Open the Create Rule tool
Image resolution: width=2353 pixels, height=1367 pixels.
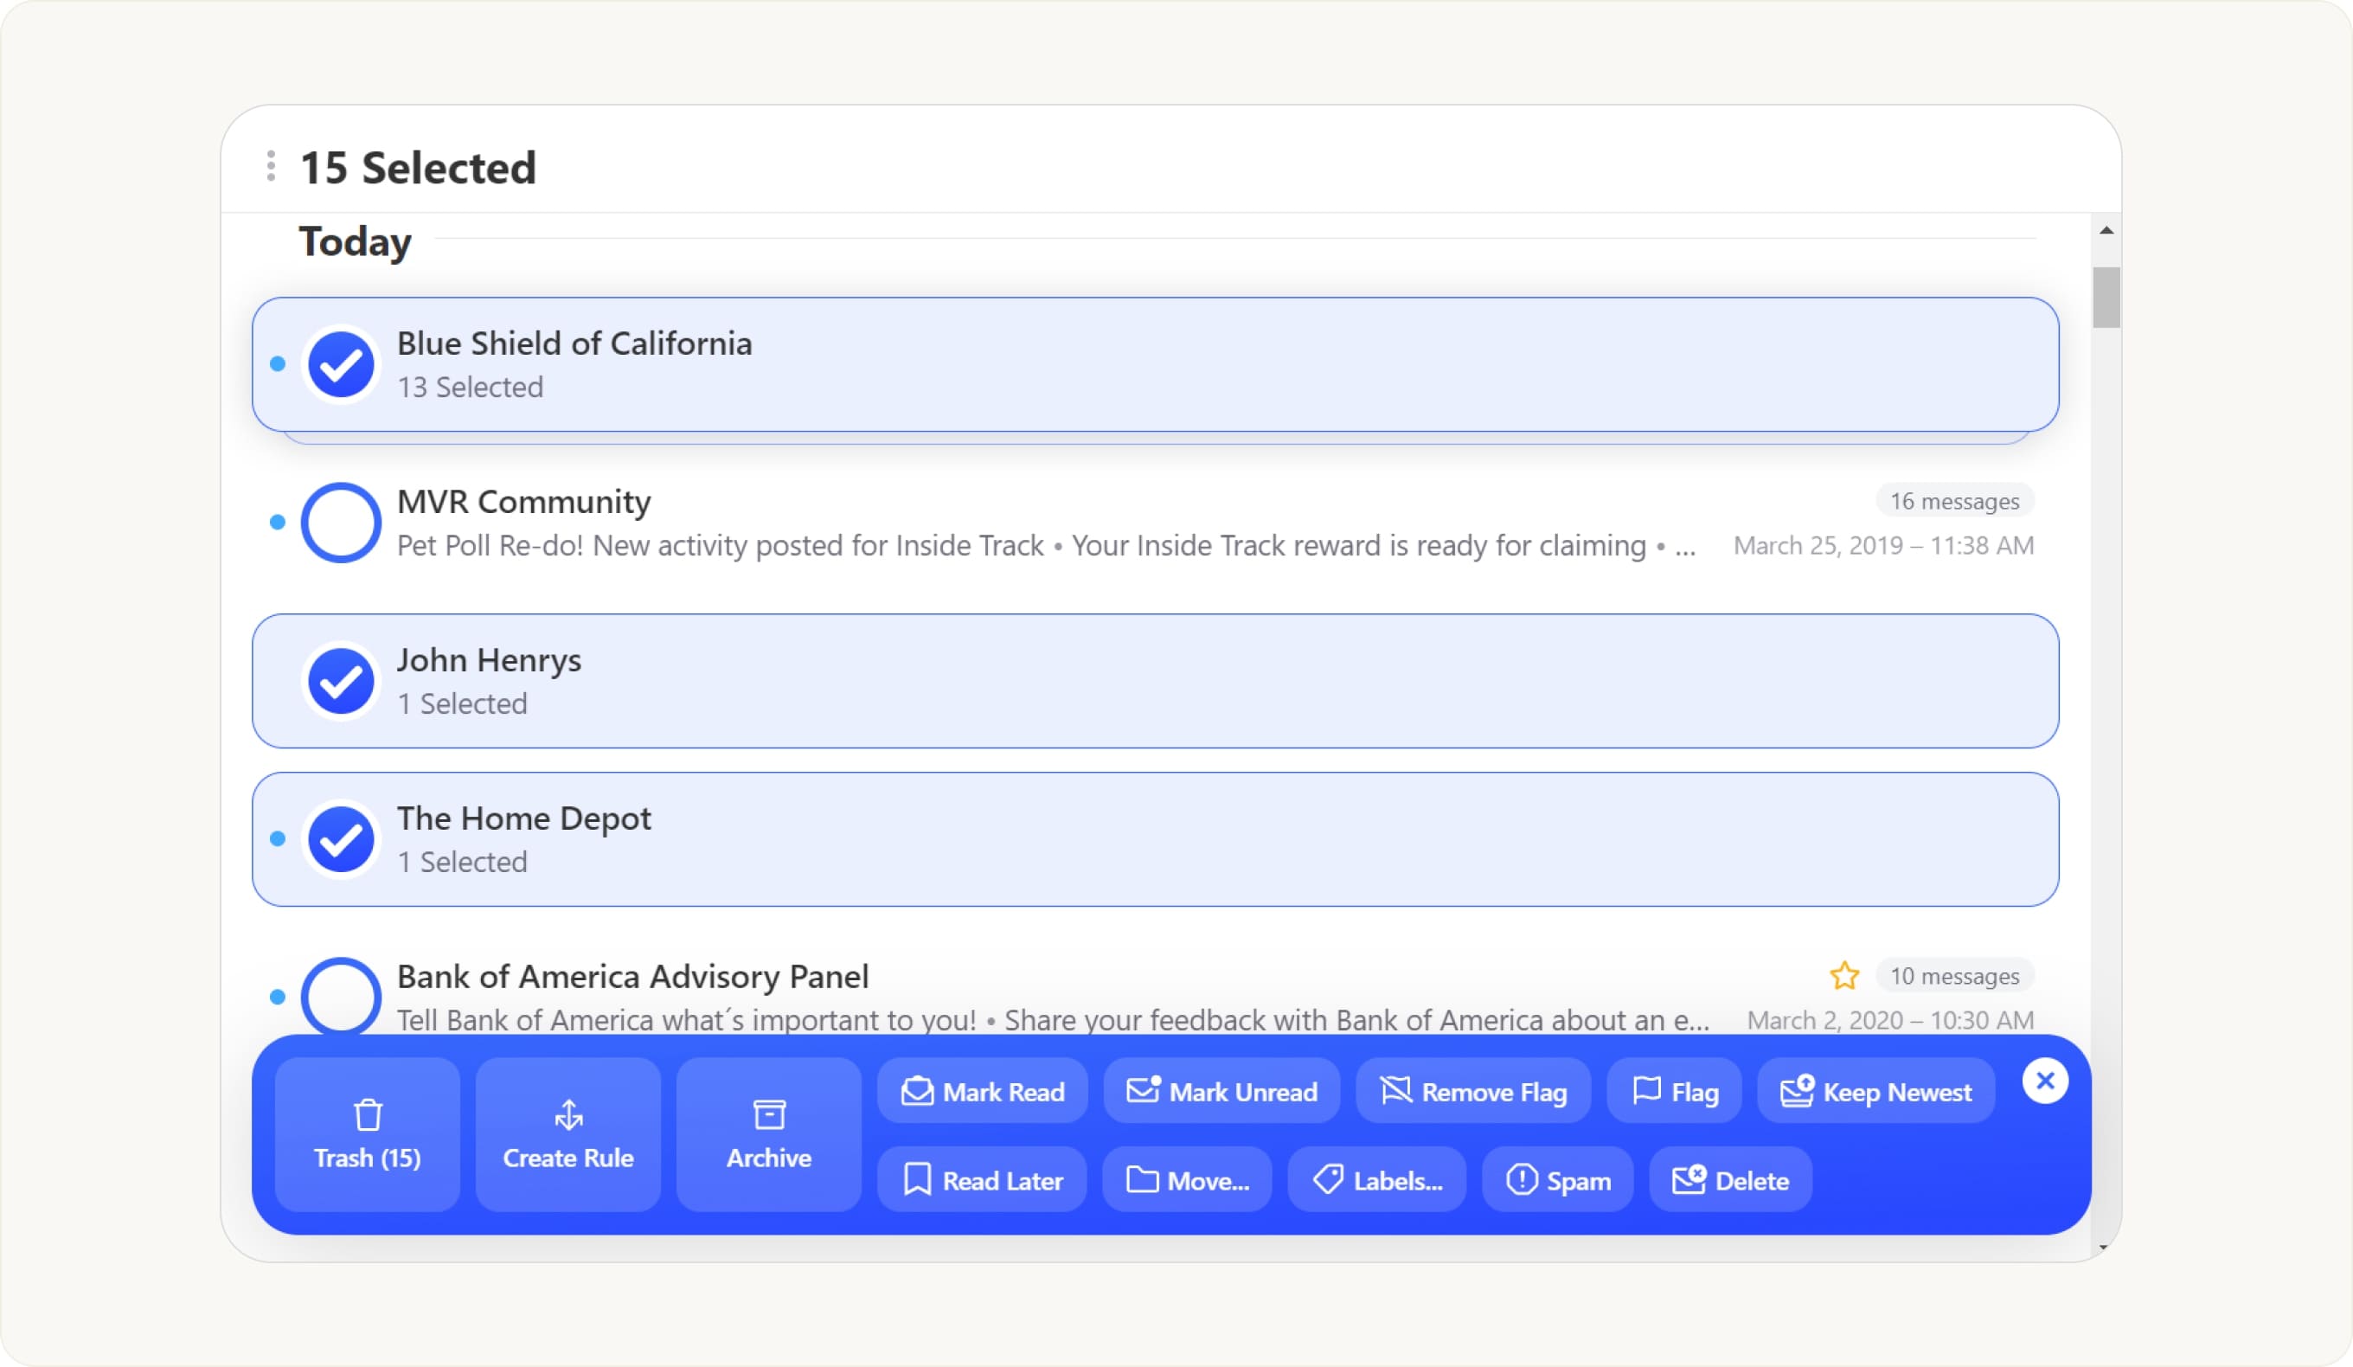[567, 1133]
